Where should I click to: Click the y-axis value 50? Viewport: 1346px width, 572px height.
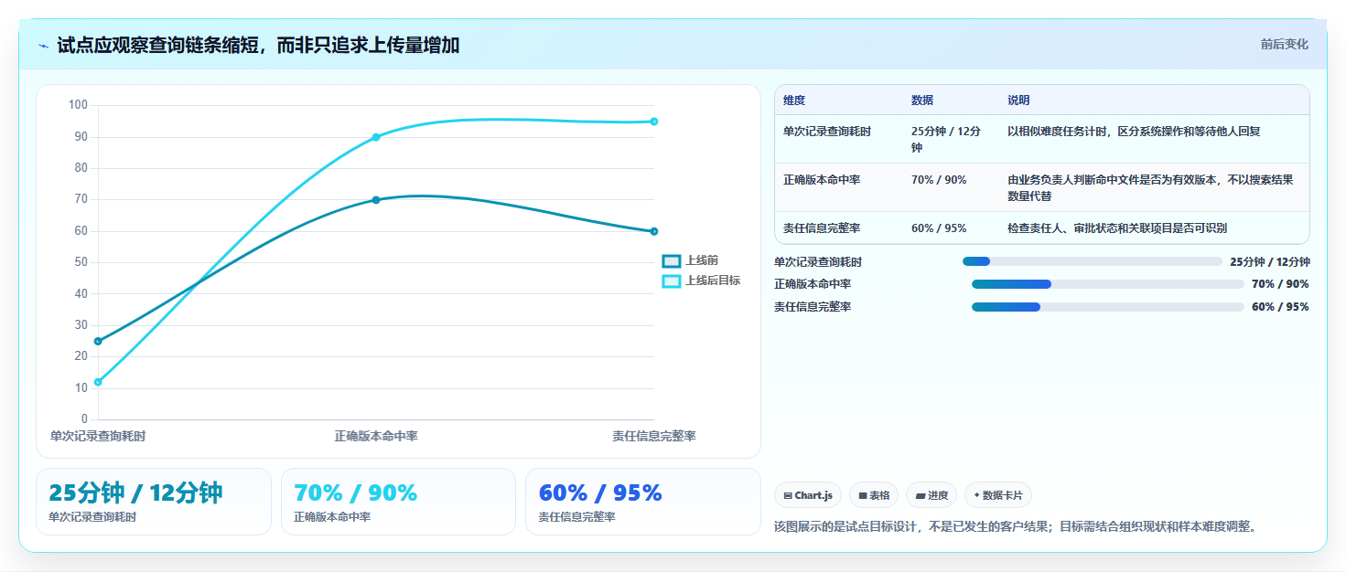81,262
